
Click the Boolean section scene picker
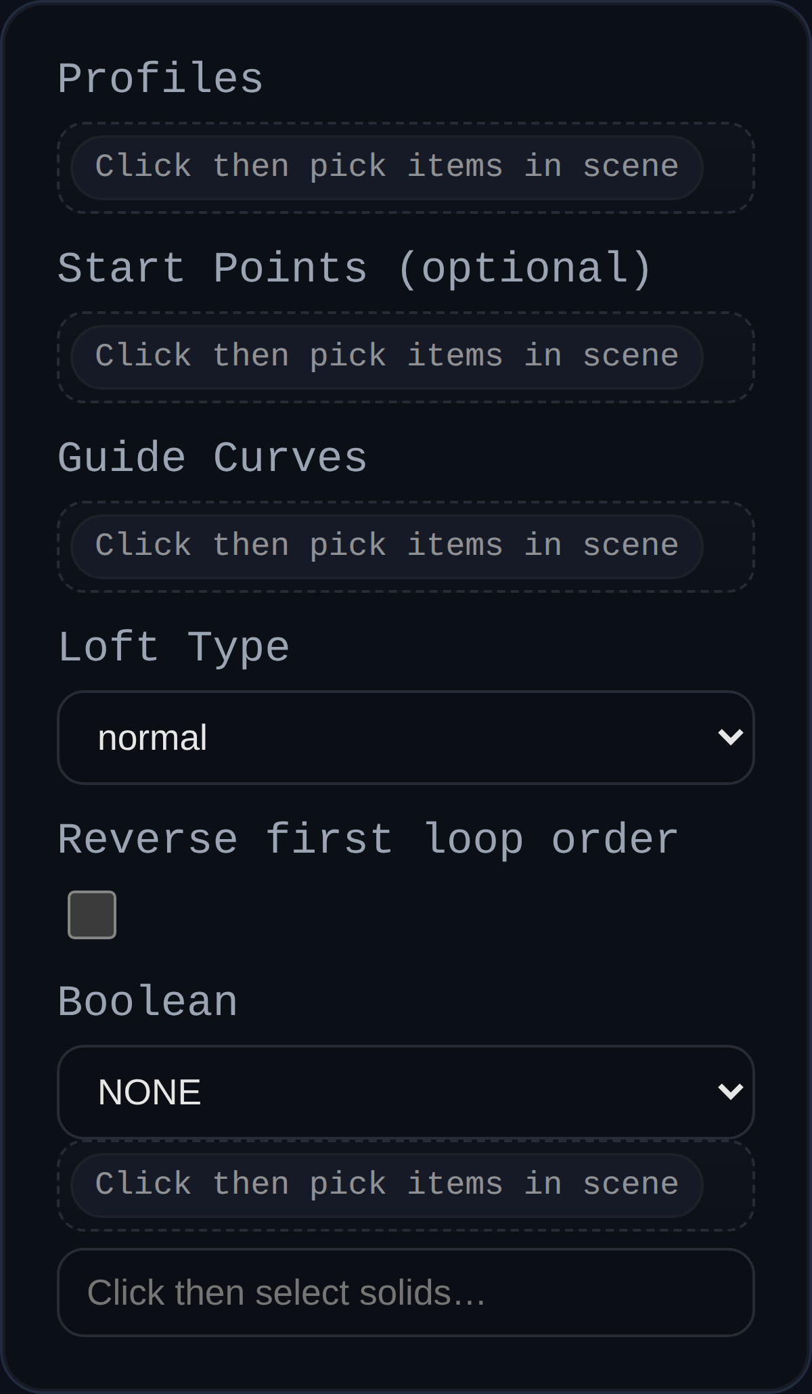386,1184
